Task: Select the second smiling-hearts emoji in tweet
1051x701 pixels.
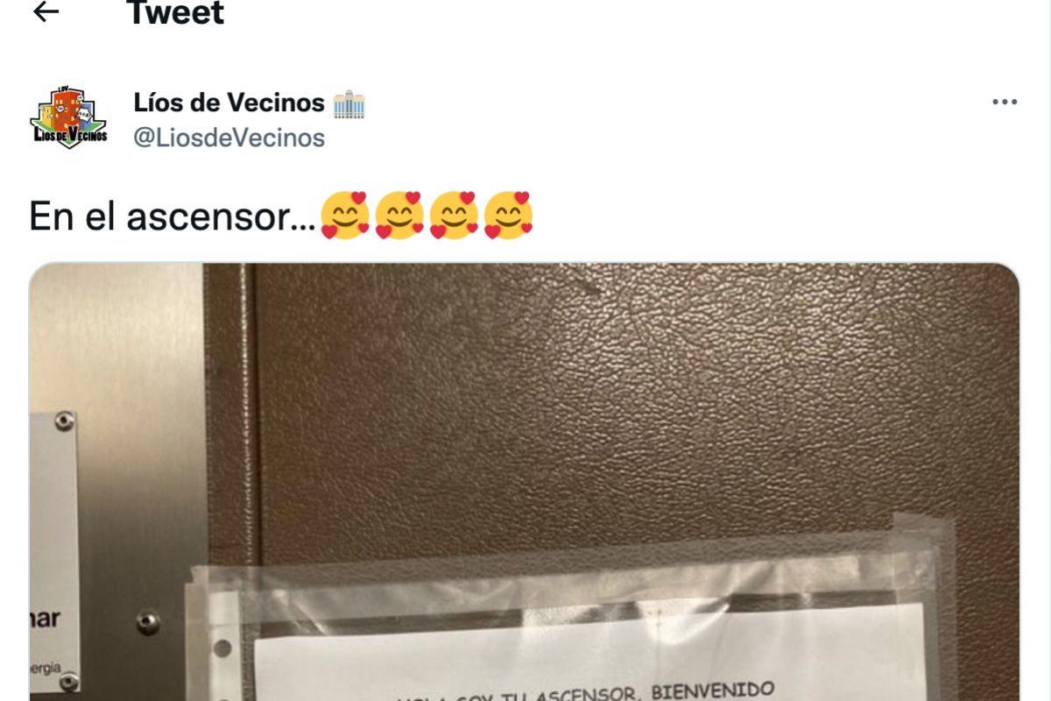Action: (x=399, y=216)
